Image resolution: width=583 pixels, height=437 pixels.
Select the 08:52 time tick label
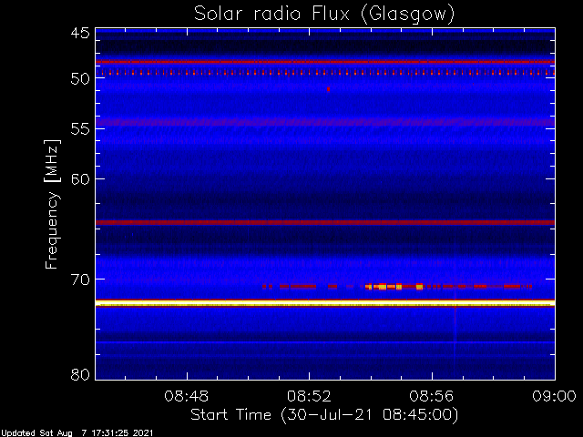pos(309,396)
